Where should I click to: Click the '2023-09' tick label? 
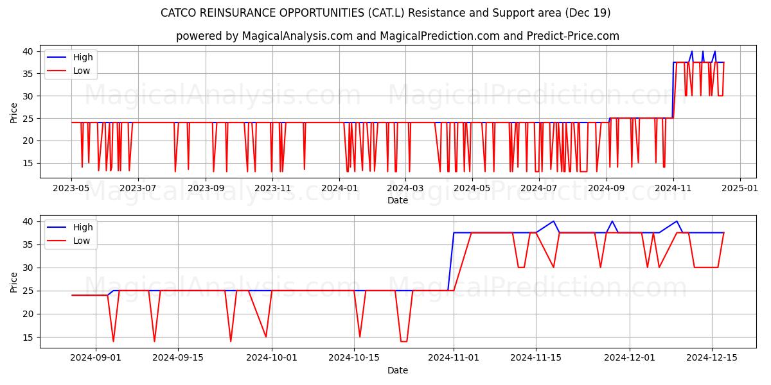[206, 188]
